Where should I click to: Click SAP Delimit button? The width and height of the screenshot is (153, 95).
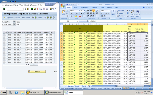point(40,18)
